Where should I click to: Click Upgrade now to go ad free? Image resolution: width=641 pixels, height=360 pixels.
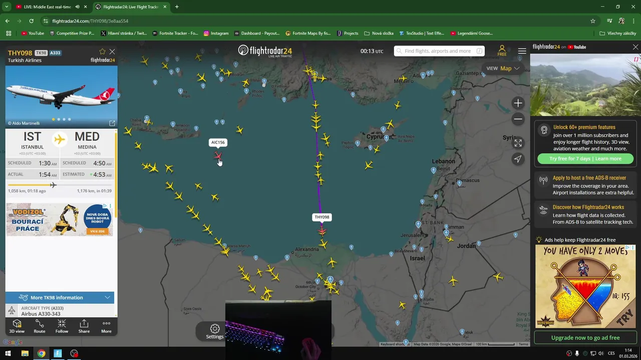(585, 337)
